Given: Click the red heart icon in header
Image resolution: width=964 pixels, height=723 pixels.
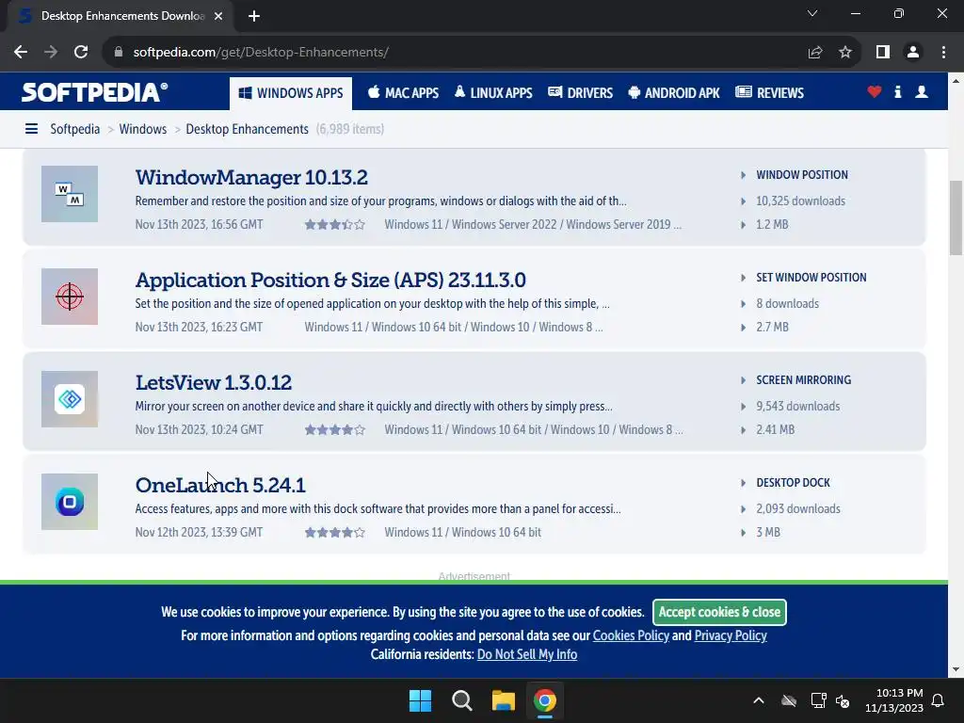Looking at the screenshot, I should [875, 92].
